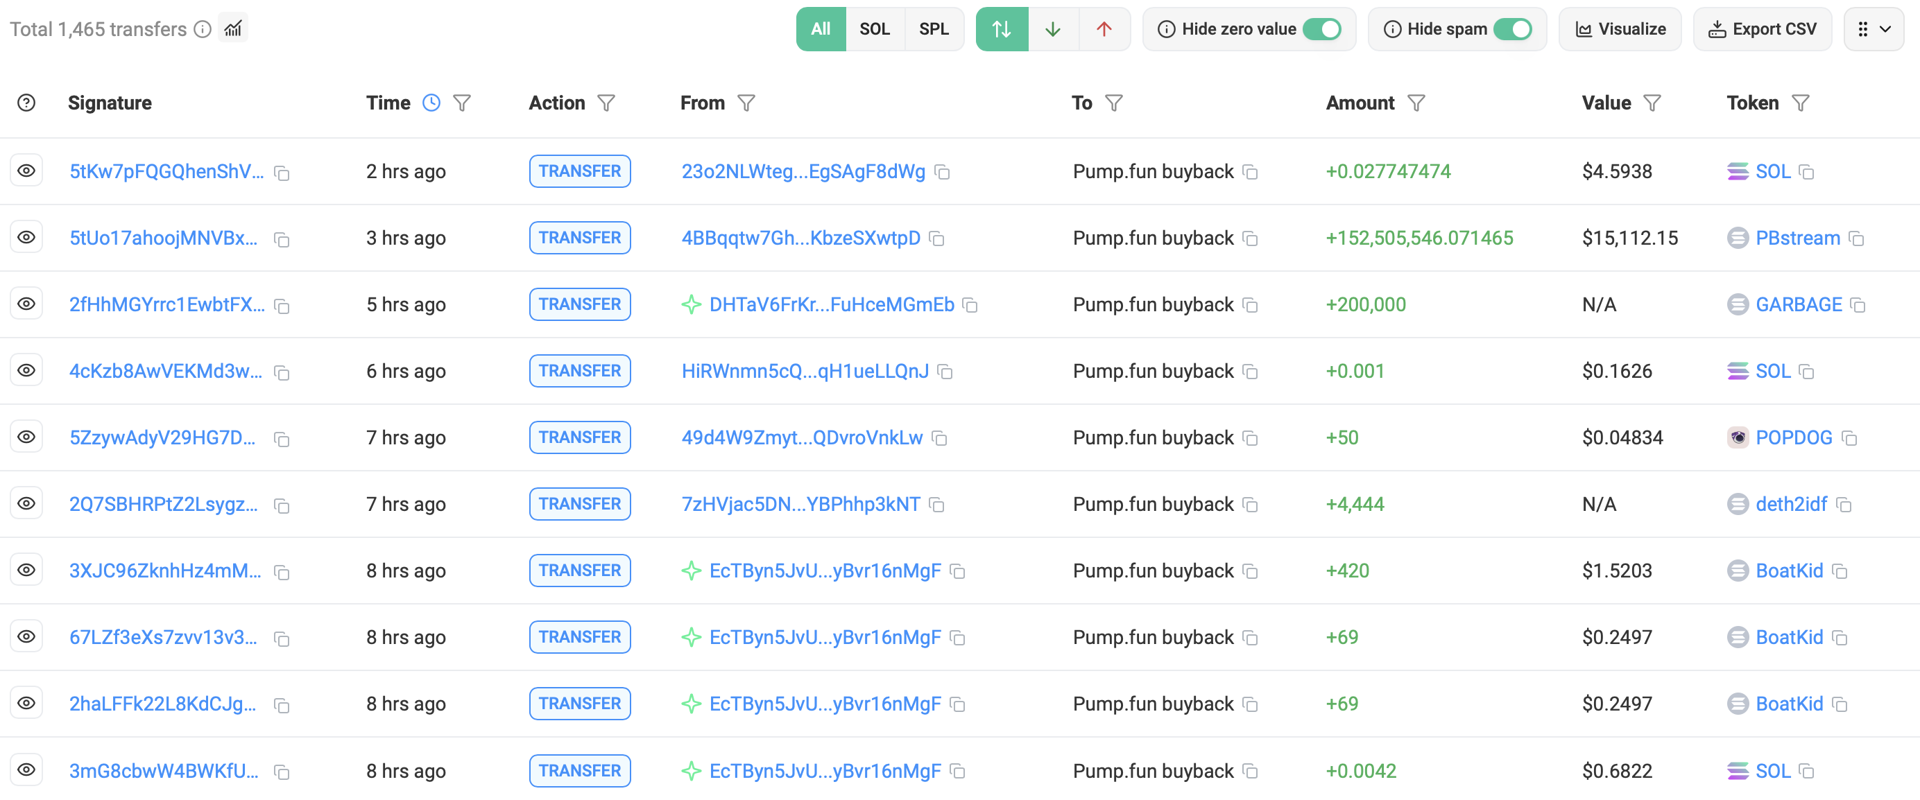Open the Amount column filter icon
1920x800 pixels.
click(x=1417, y=103)
